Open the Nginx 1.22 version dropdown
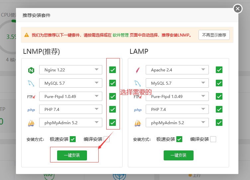 71,70
